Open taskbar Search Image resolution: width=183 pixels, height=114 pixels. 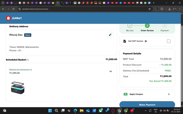point(56,111)
